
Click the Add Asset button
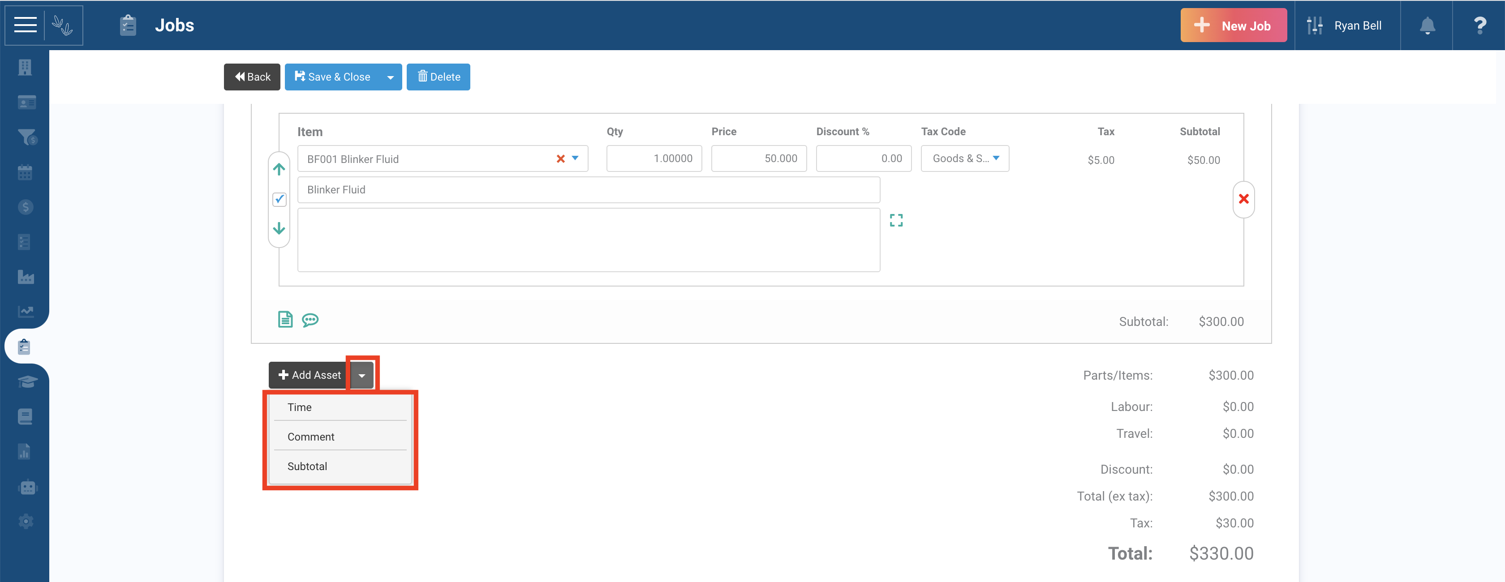point(310,375)
